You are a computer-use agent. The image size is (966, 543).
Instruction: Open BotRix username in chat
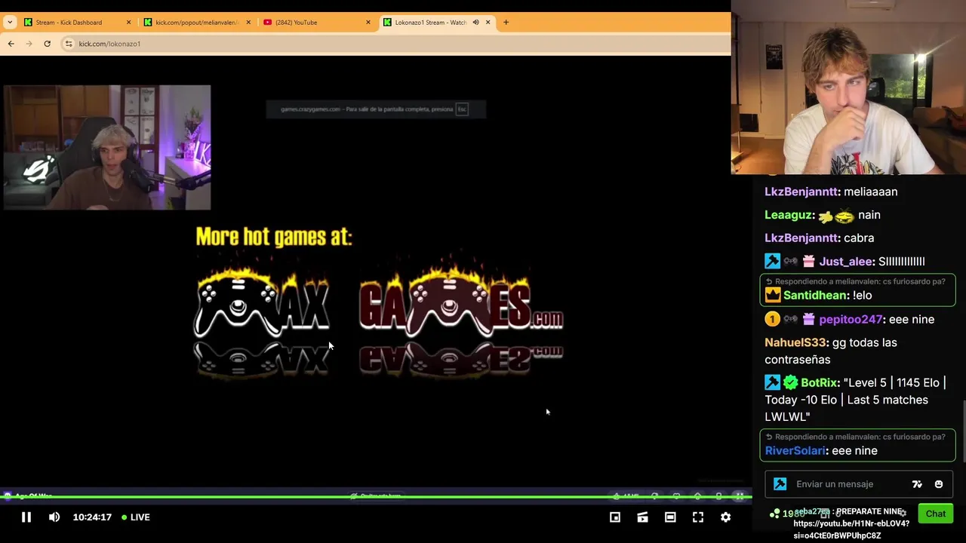click(820, 382)
